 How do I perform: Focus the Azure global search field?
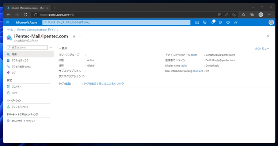116,23
